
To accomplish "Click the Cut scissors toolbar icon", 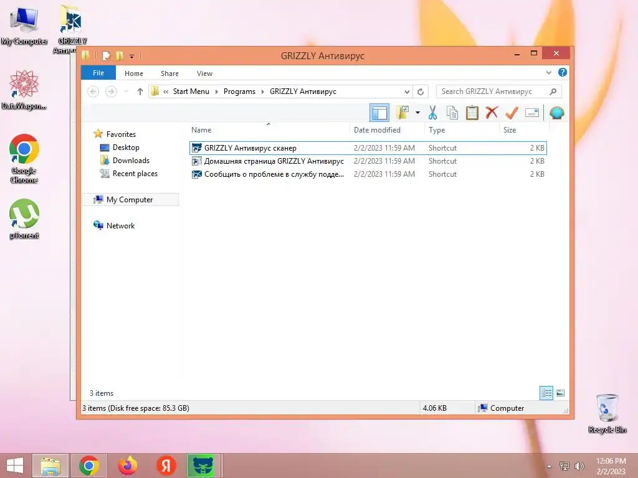I will pyautogui.click(x=432, y=113).
